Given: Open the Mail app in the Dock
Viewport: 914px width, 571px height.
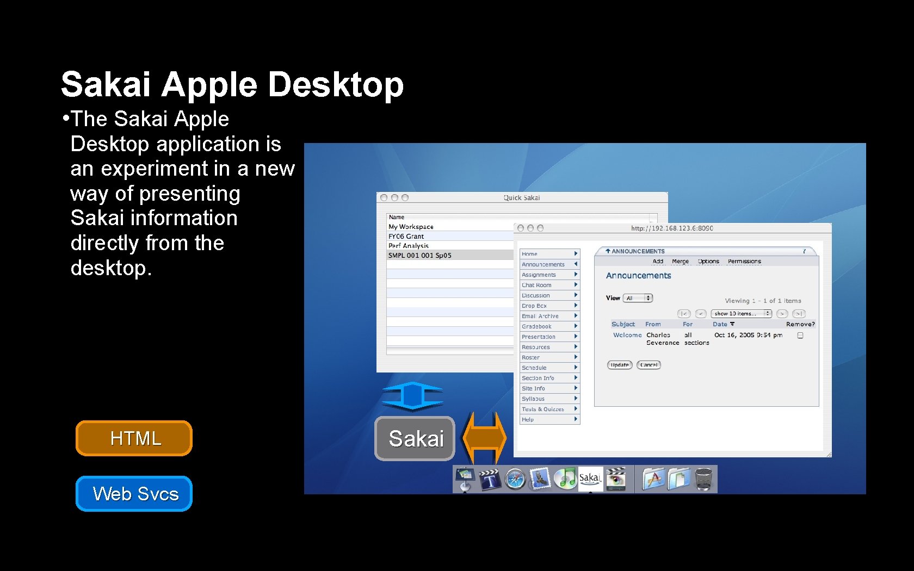Looking at the screenshot, I should 540,479.
